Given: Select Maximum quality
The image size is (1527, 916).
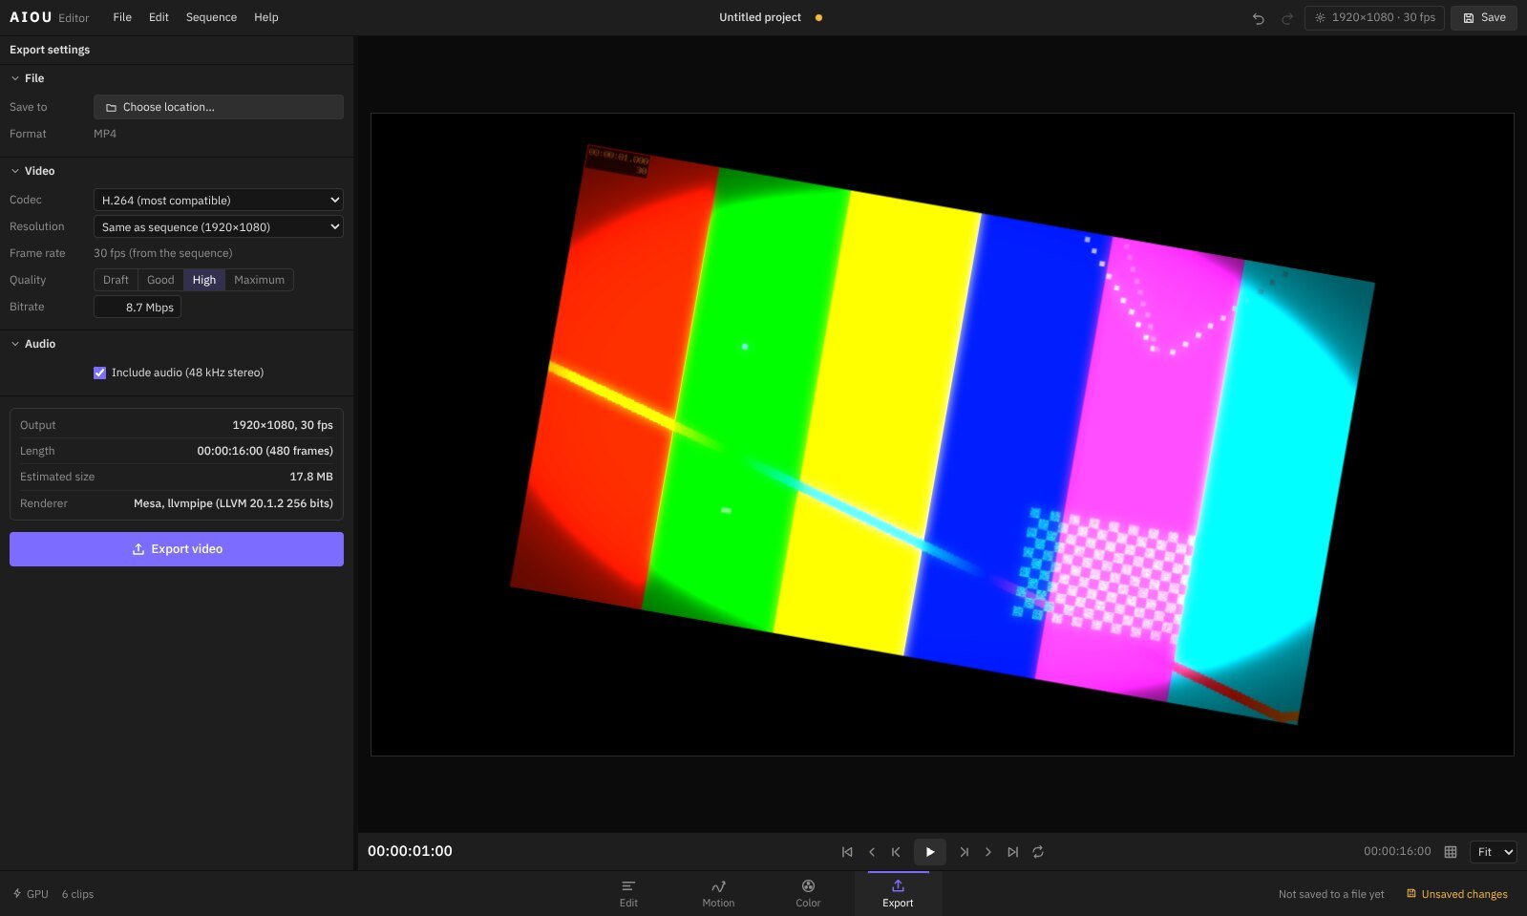Looking at the screenshot, I should [x=259, y=280].
